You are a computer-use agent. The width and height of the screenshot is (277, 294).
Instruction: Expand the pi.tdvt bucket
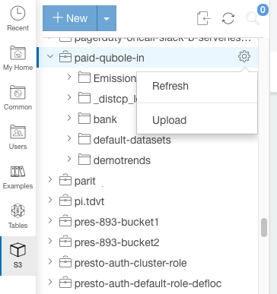[50, 200]
